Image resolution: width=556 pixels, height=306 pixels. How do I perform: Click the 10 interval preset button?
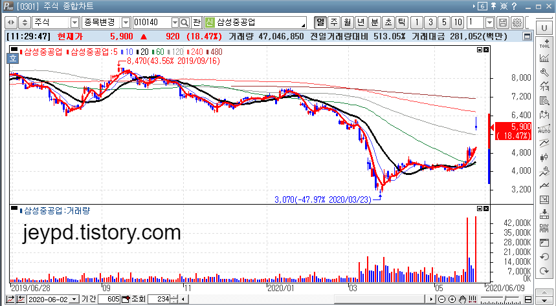458,23
